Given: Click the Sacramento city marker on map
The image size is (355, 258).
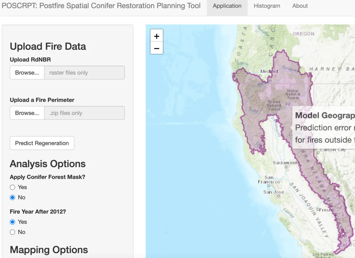Looking at the screenshot, I should click(286, 167).
